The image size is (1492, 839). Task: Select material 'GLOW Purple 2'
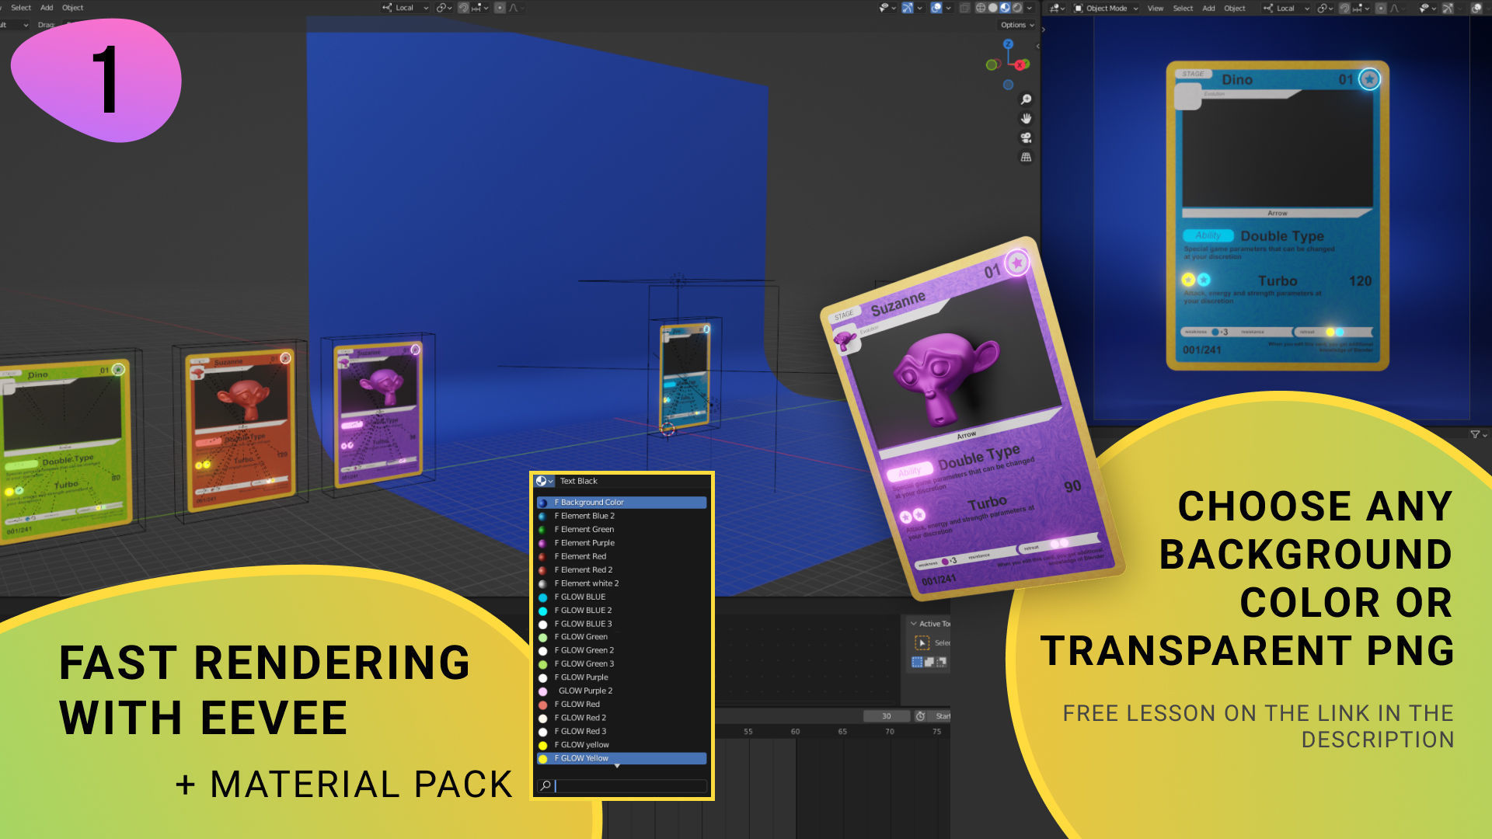622,691
